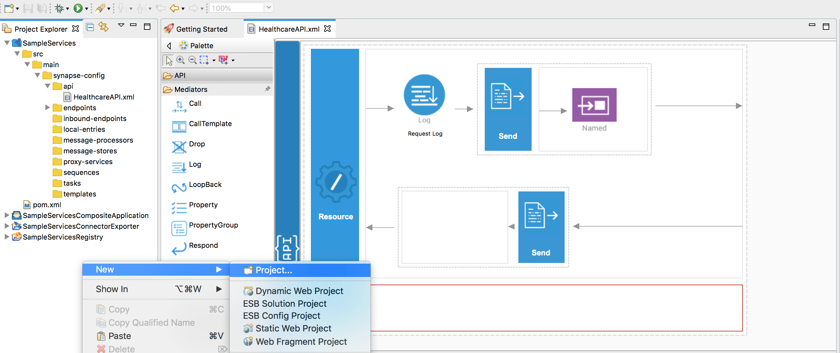The image size is (840, 353).
Task: Select SampleServicesConnectorExporter project
Action: (x=75, y=226)
